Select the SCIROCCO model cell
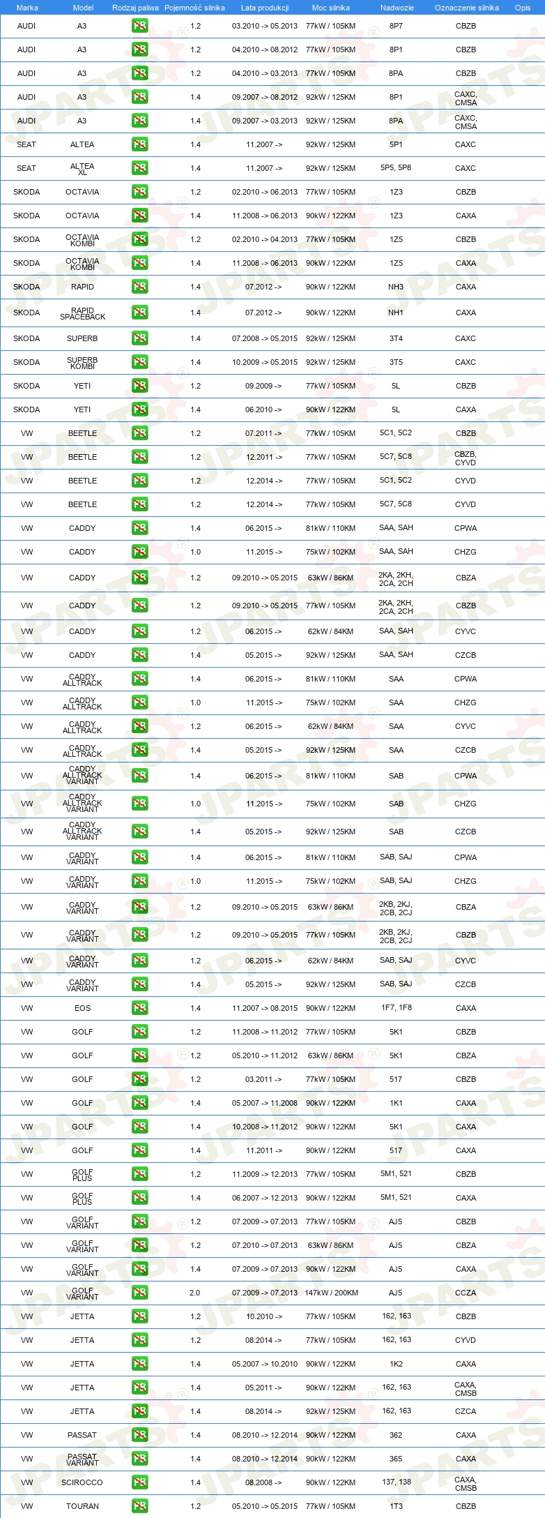 coord(82,1482)
